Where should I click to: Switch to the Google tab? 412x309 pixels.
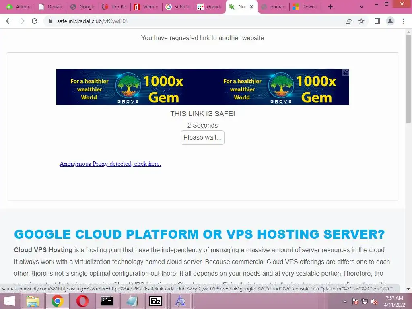point(83,7)
